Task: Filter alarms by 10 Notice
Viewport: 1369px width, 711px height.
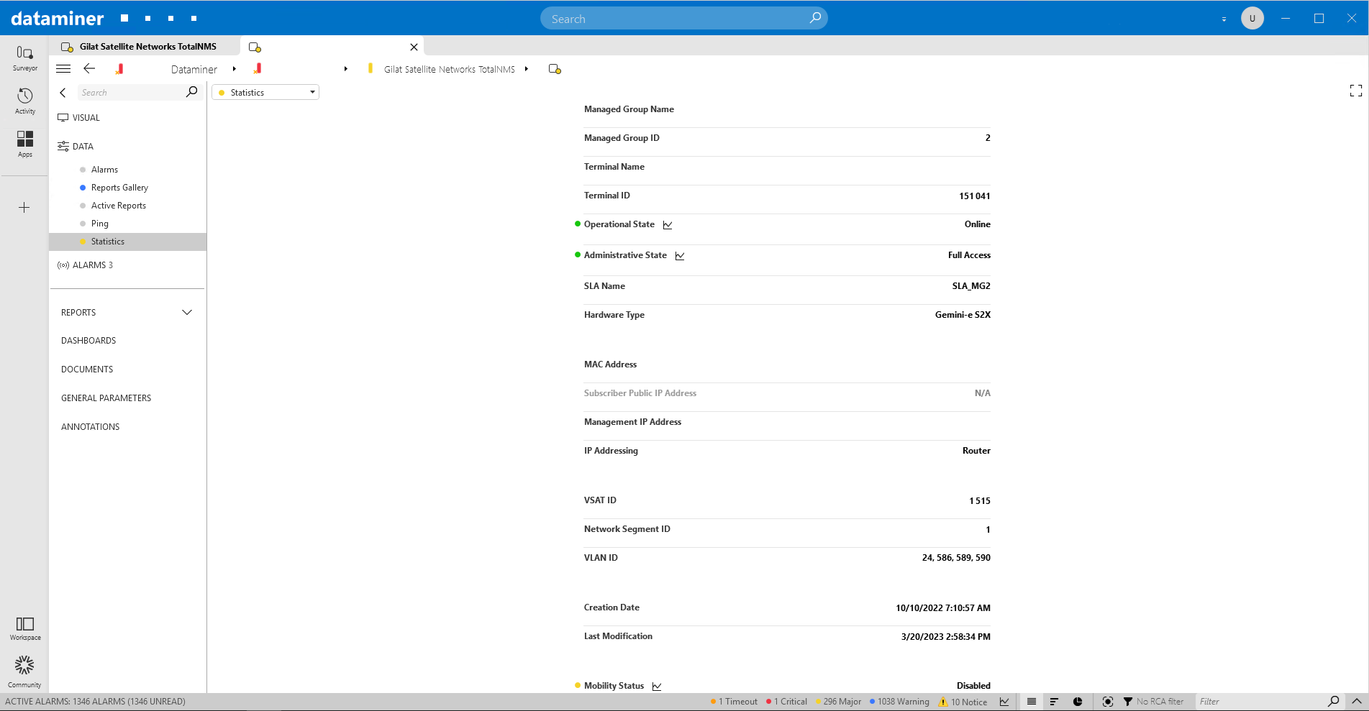Action: [963, 702]
